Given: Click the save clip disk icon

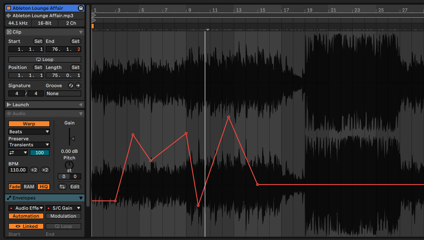Looking at the screenshot, I should [x=80, y=8].
